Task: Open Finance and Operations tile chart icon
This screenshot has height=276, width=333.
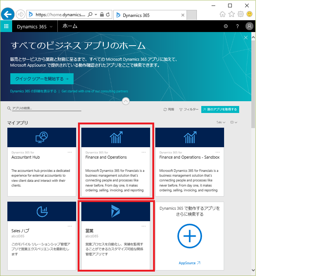Action: [x=116, y=137]
